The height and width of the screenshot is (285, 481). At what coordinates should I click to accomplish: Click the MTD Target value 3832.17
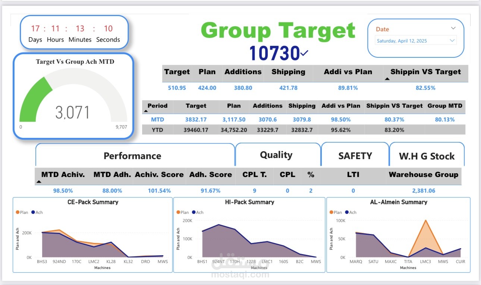coord(196,120)
